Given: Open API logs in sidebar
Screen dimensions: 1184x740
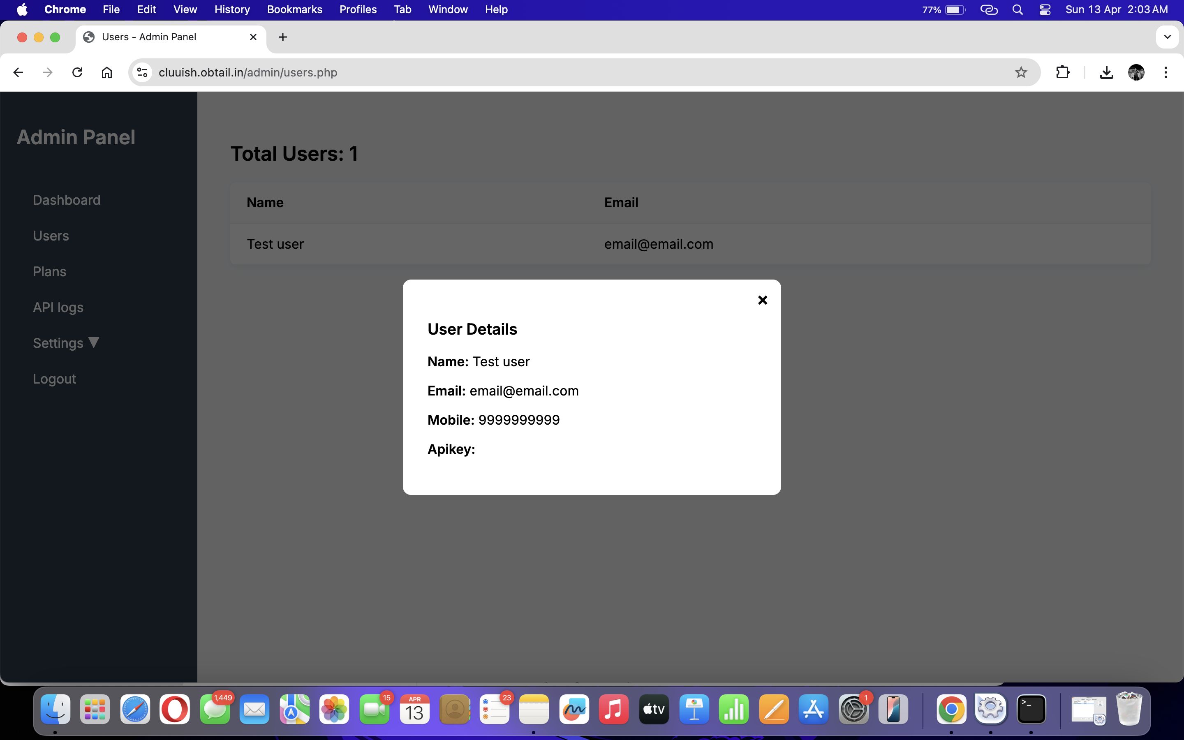Looking at the screenshot, I should [x=58, y=308].
